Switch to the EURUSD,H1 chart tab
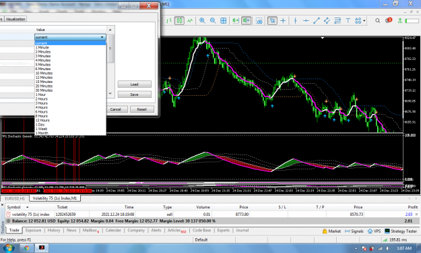Screen dimensions: 421x253 (x=15, y=198)
